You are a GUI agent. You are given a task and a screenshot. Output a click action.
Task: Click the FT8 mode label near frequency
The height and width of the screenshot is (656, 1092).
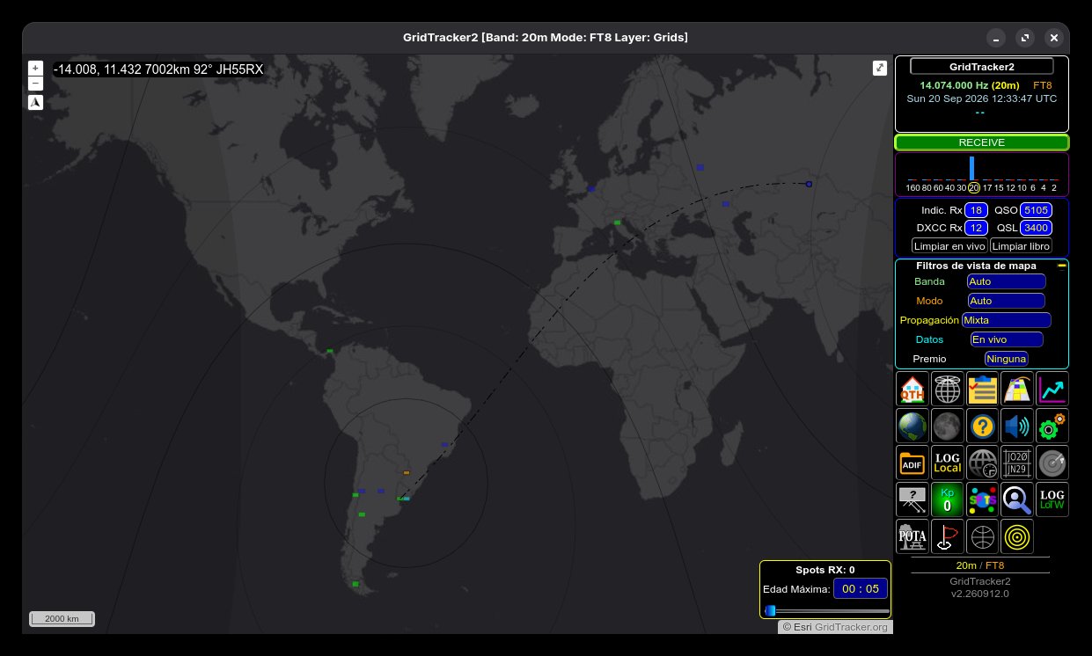[1042, 85]
